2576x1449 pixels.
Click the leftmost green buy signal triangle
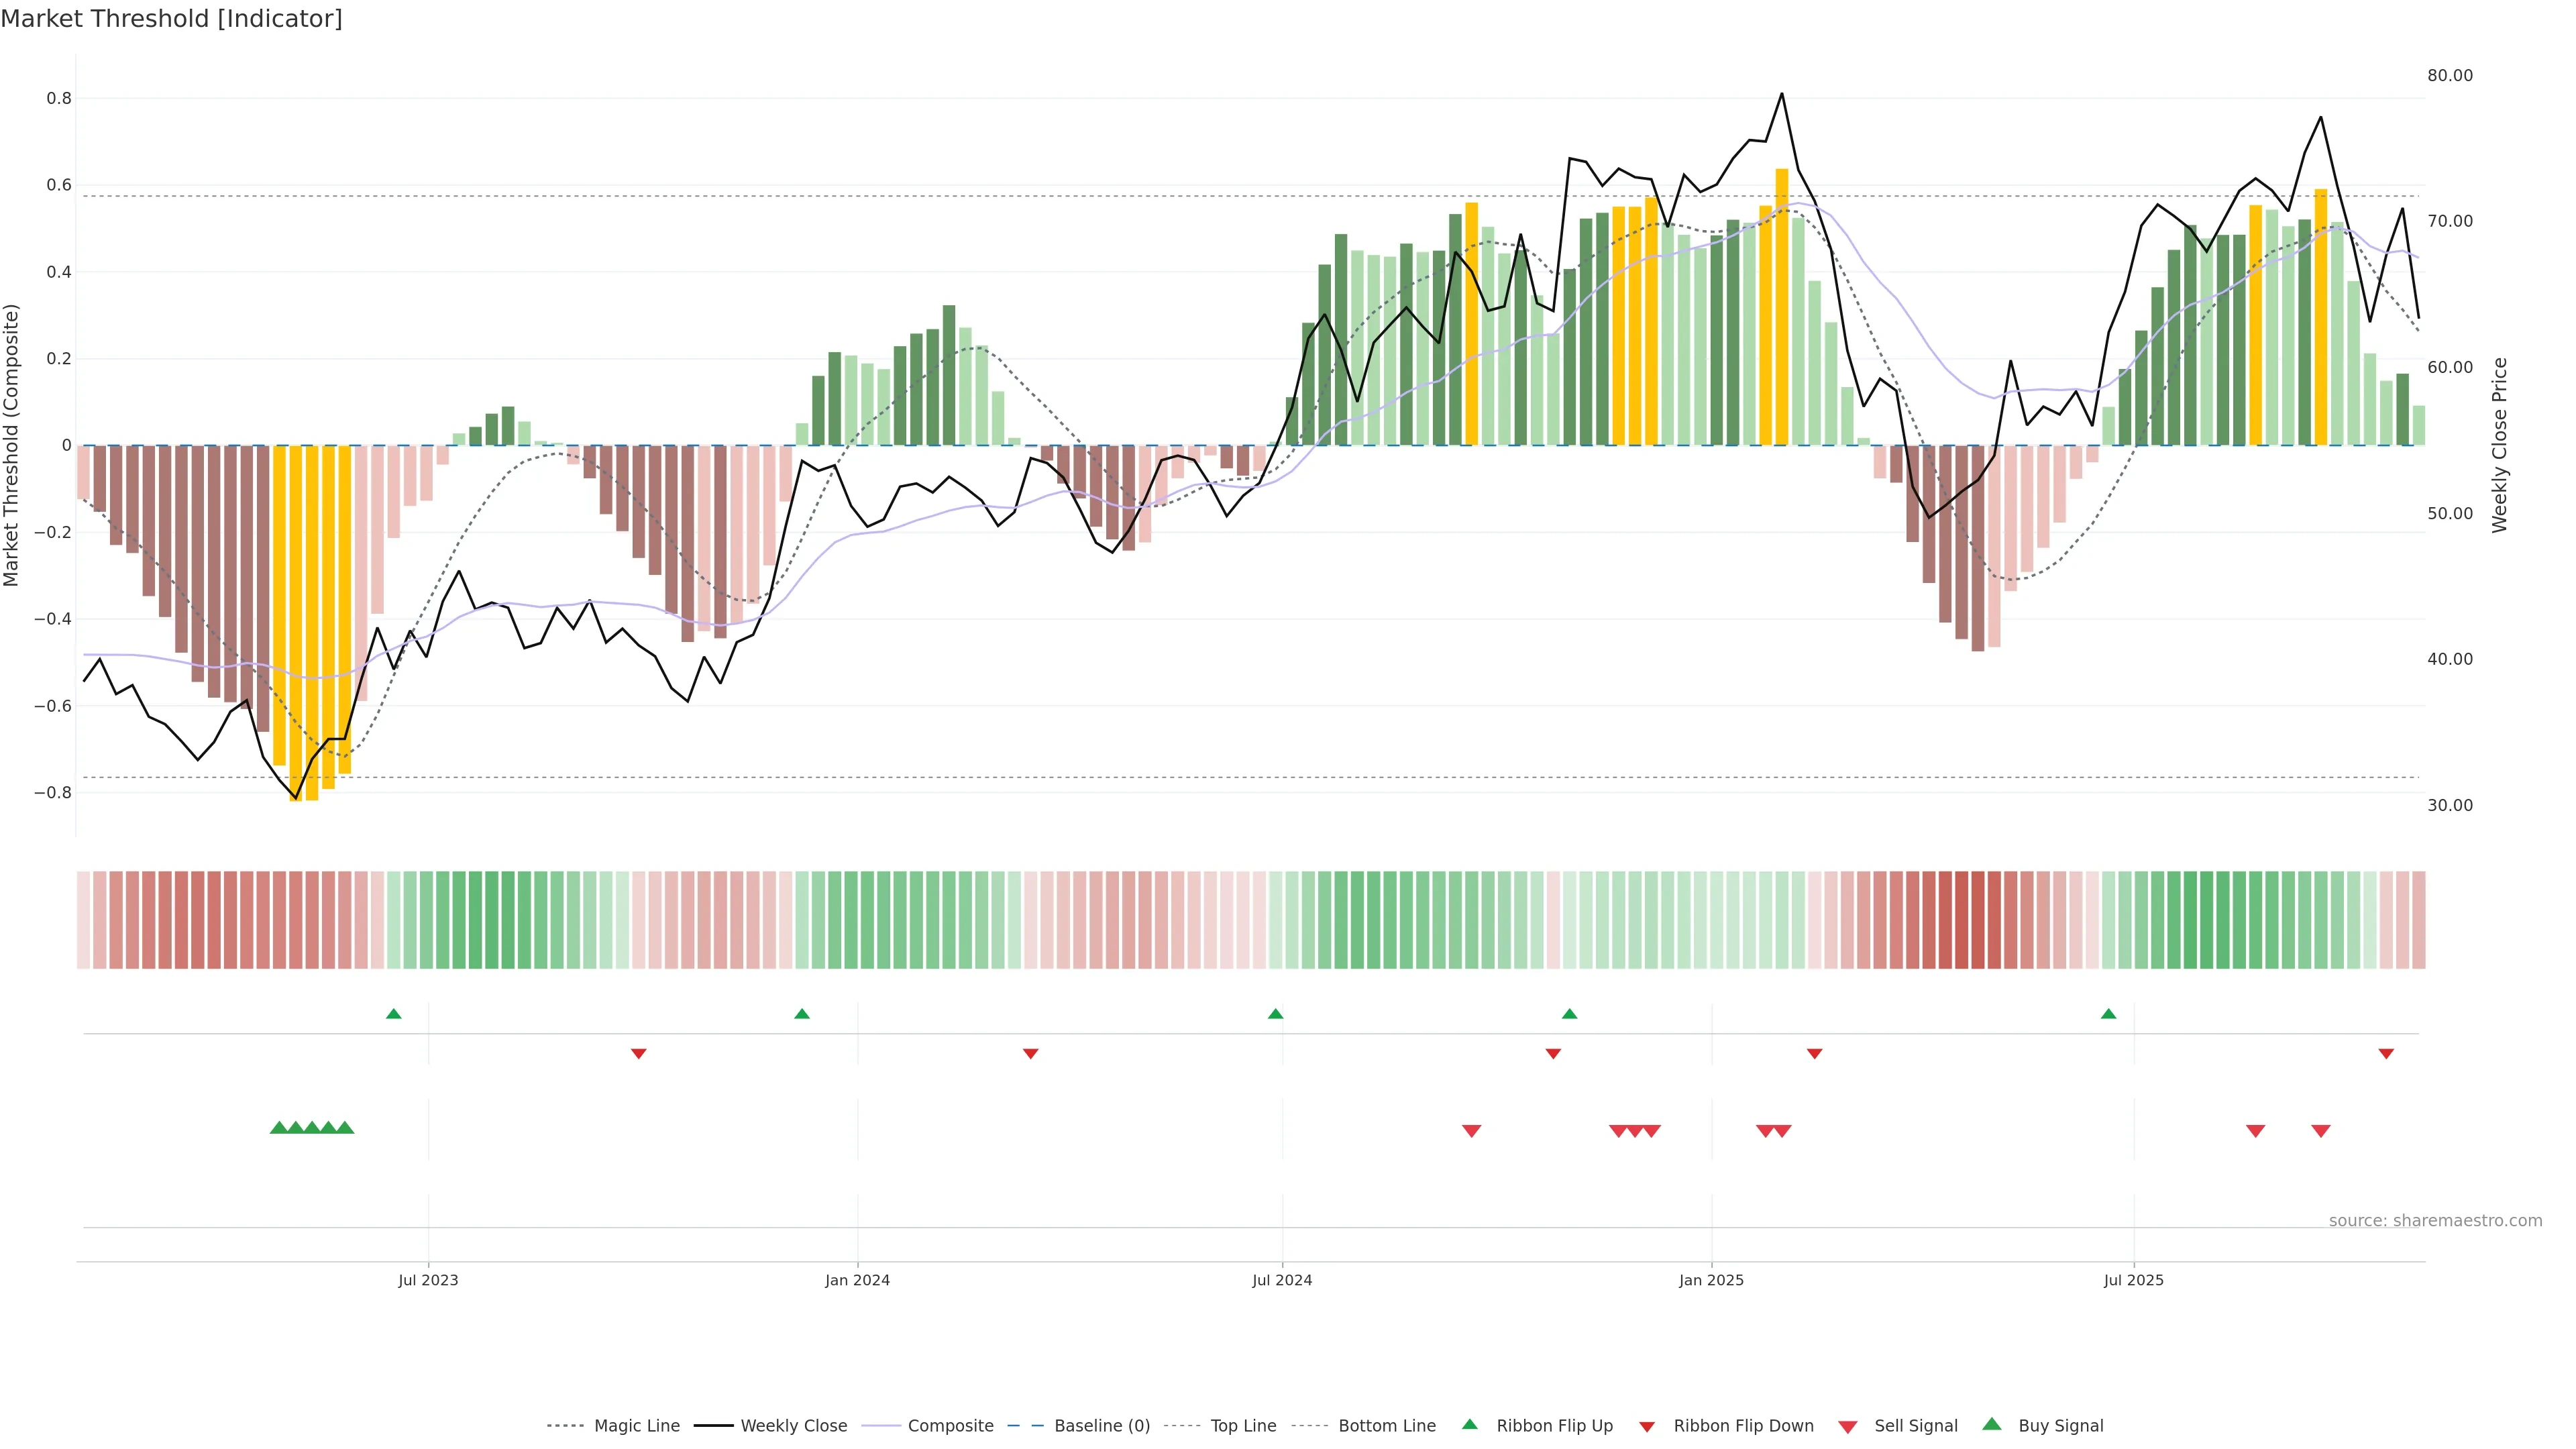pos(279,1128)
